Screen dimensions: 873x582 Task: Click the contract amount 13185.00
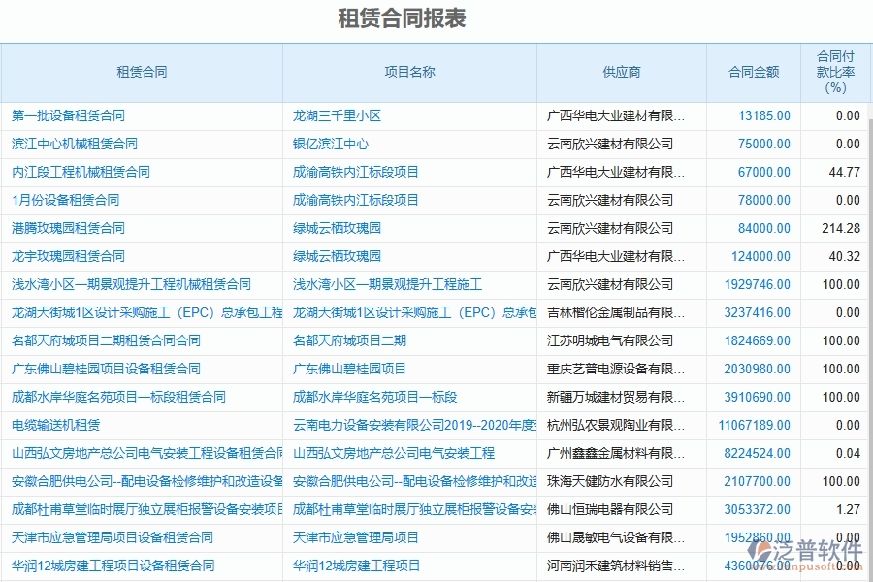pyautogui.click(x=766, y=115)
